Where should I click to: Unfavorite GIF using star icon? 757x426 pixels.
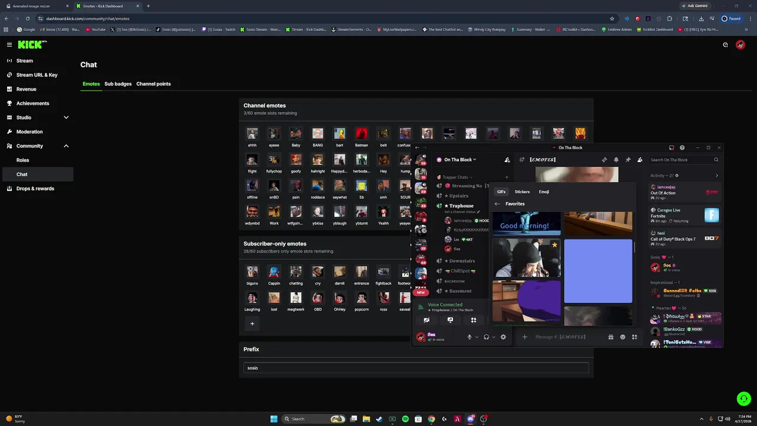[554, 244]
